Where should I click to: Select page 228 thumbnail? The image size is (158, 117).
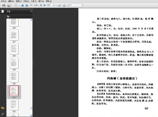14,49
